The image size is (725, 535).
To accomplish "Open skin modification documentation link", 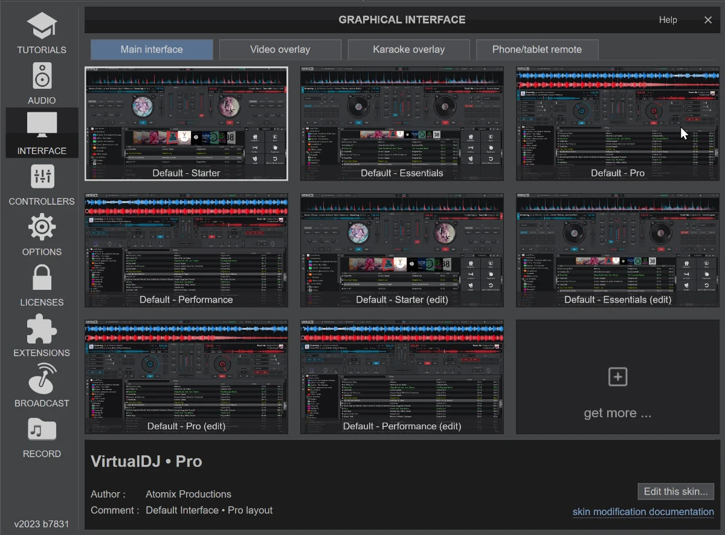I will point(643,511).
